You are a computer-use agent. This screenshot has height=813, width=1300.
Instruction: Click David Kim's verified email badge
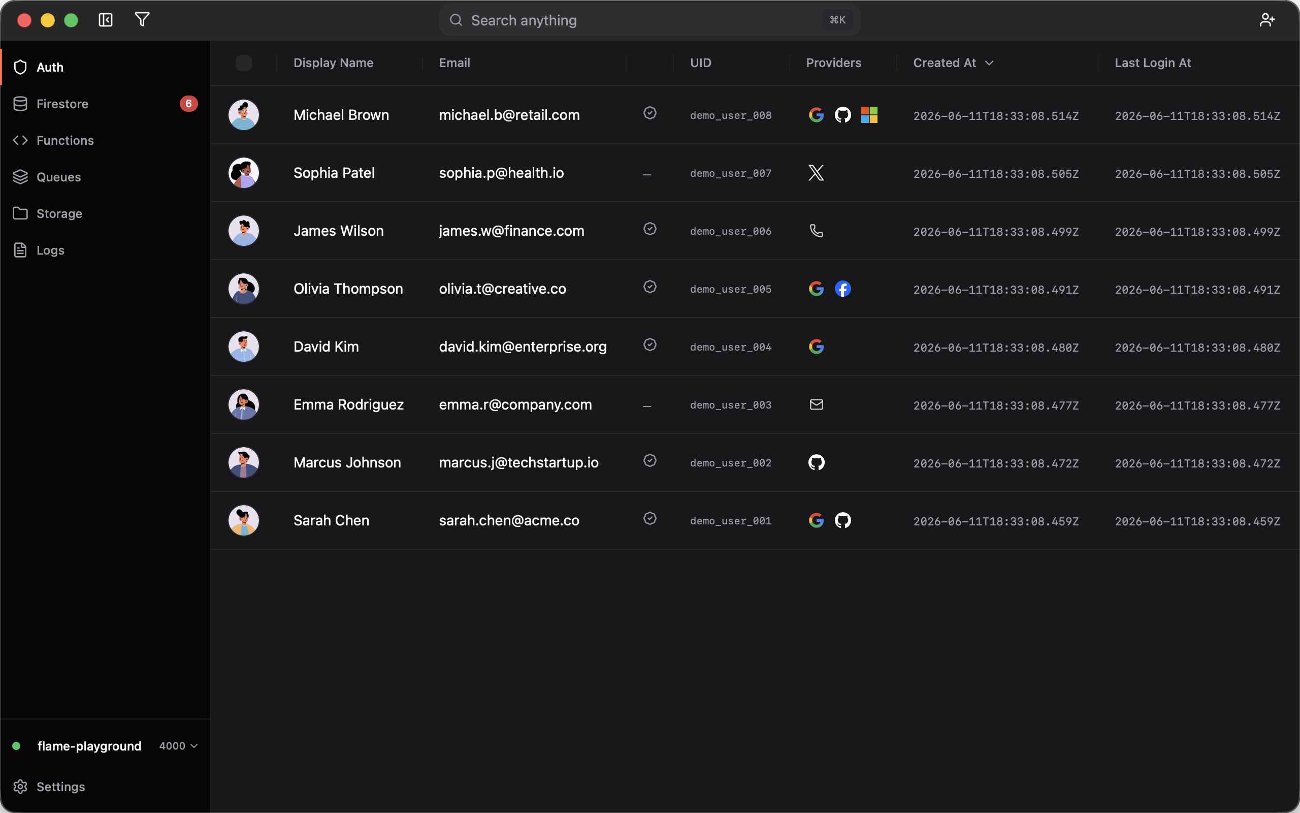click(x=649, y=345)
